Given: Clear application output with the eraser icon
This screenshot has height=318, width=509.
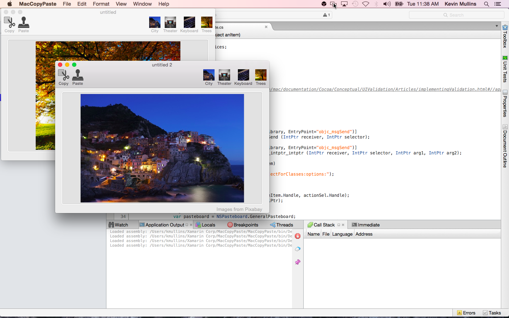Looking at the screenshot, I should 298,249.
